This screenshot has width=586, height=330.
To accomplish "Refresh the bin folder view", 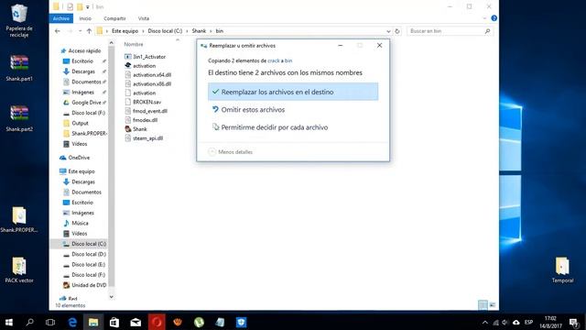I will tap(397, 31).
